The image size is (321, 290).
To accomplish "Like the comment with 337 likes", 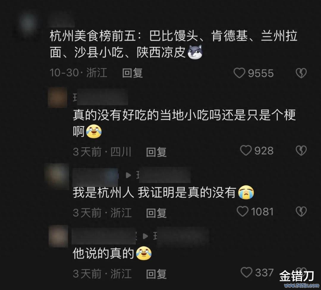I will (x=246, y=272).
